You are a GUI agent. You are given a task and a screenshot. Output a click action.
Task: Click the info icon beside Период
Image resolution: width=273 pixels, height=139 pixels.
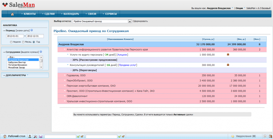(32, 30)
